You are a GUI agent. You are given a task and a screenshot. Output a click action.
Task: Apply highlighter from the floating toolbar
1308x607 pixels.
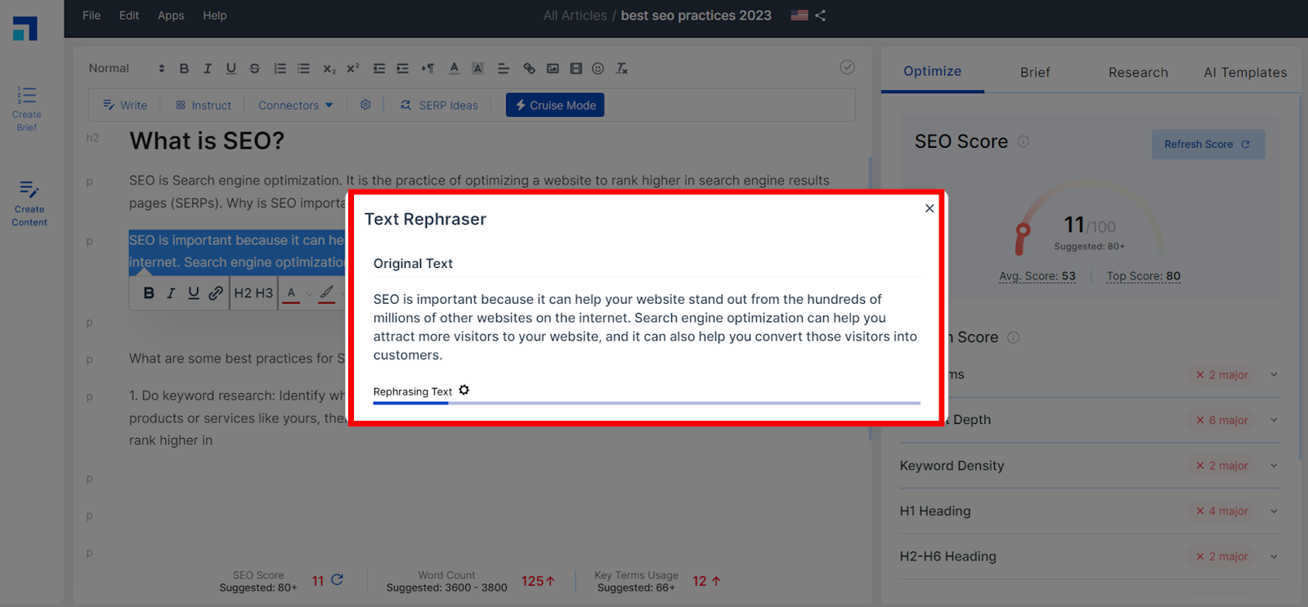click(x=327, y=292)
